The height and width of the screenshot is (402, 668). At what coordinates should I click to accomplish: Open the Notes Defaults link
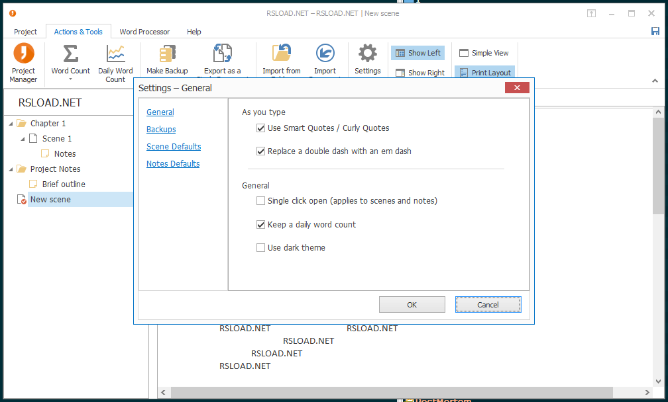coord(173,163)
